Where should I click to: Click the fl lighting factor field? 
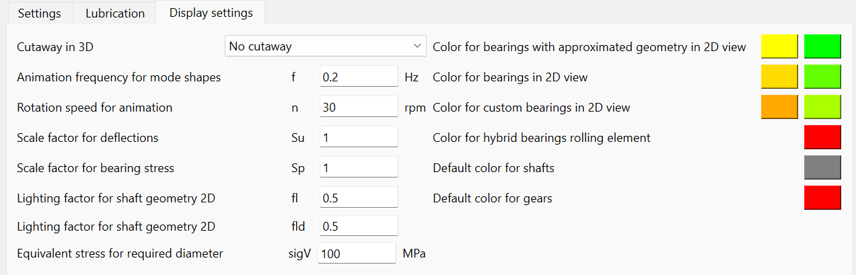pos(358,198)
